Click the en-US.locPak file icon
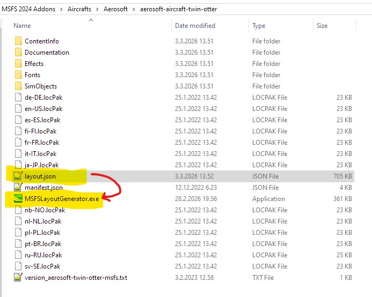The height and width of the screenshot is (297, 372). click(x=18, y=109)
